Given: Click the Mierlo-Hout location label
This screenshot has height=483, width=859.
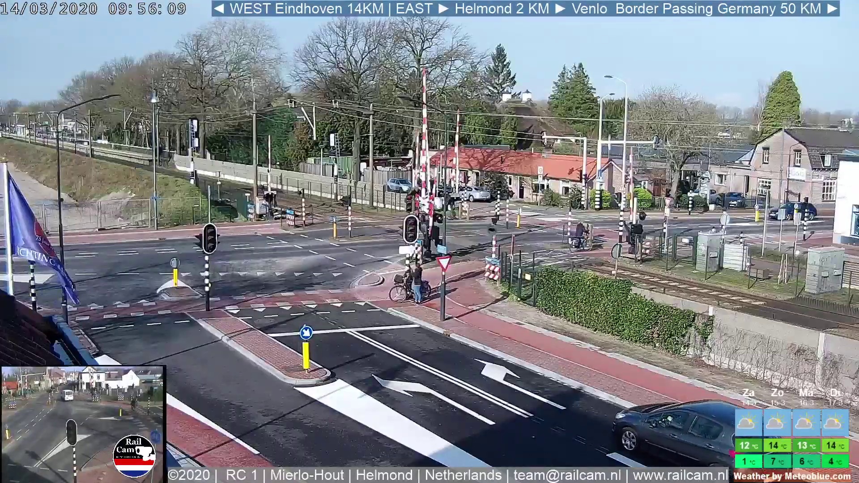Looking at the screenshot, I should pos(307,475).
